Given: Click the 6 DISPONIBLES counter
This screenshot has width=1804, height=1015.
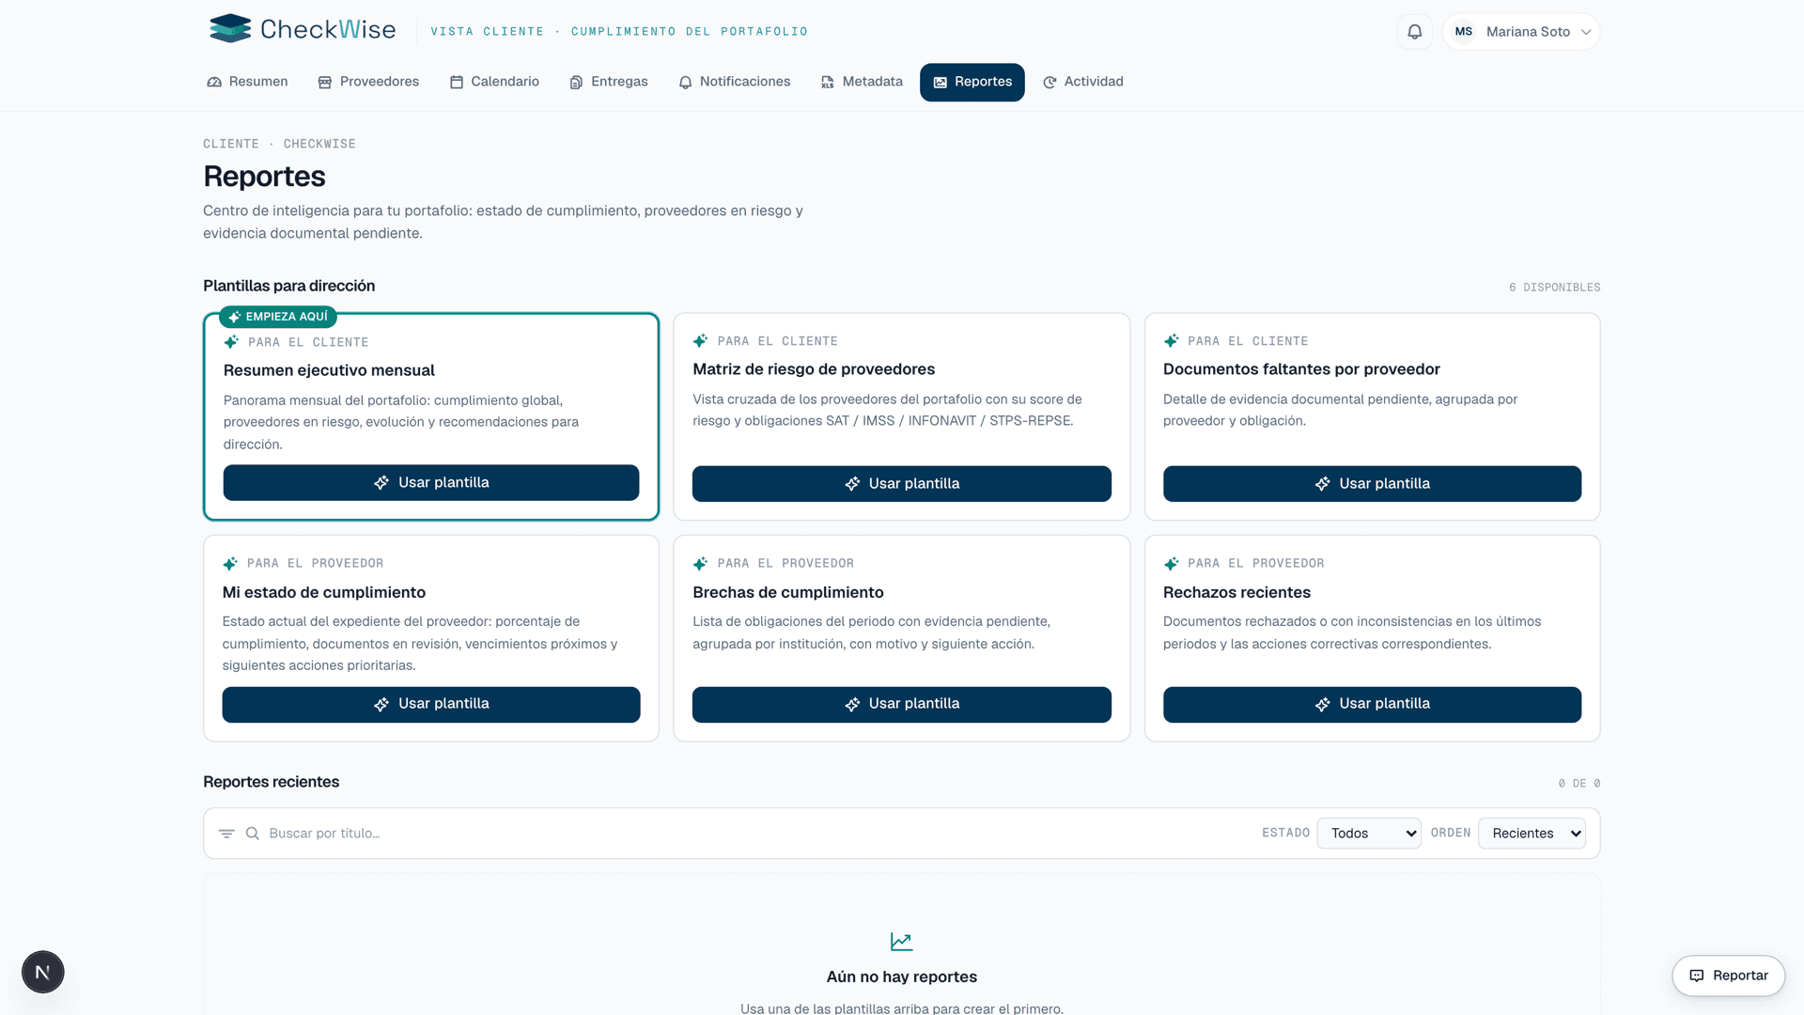Looking at the screenshot, I should pyautogui.click(x=1555, y=288).
